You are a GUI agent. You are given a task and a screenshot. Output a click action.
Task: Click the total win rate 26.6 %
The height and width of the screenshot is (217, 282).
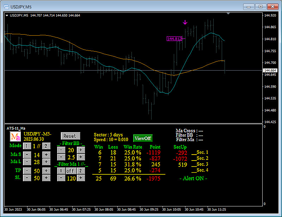click(133, 179)
